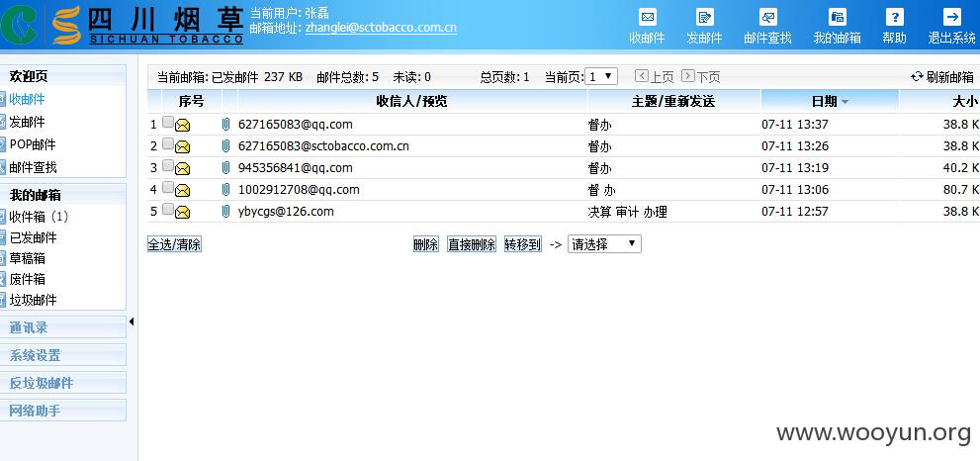Tick checkbox for mail 5 to ybycgs@126.com
This screenshot has height=461, width=980.
167,209
